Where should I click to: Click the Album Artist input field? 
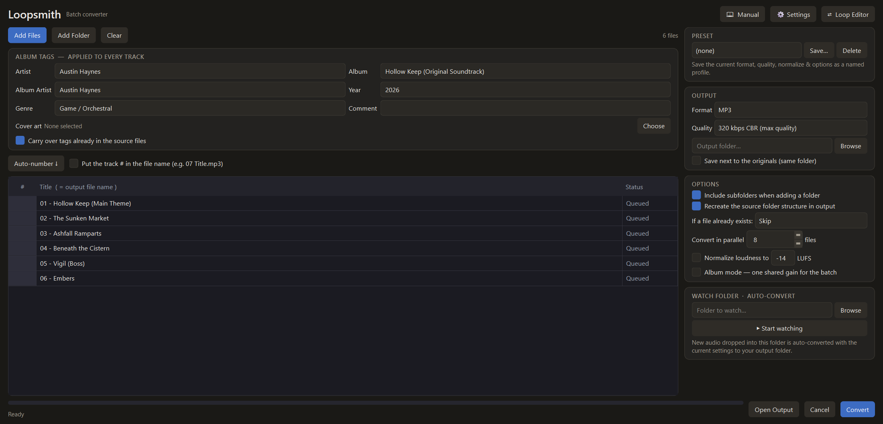pos(200,90)
